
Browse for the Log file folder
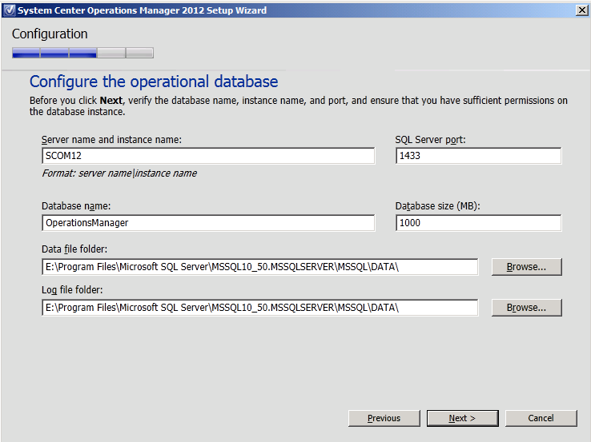pyautogui.click(x=527, y=308)
